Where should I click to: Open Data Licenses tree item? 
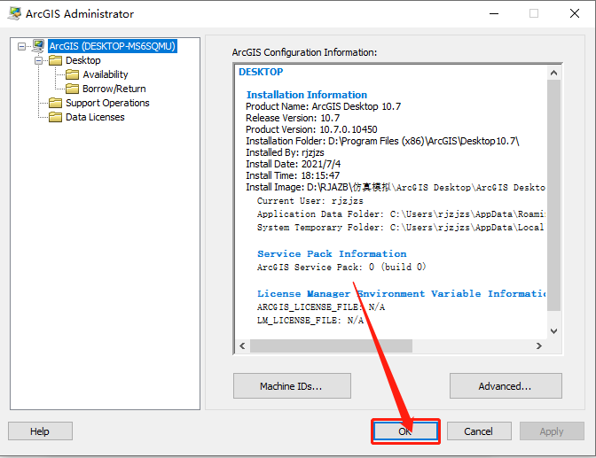95,117
